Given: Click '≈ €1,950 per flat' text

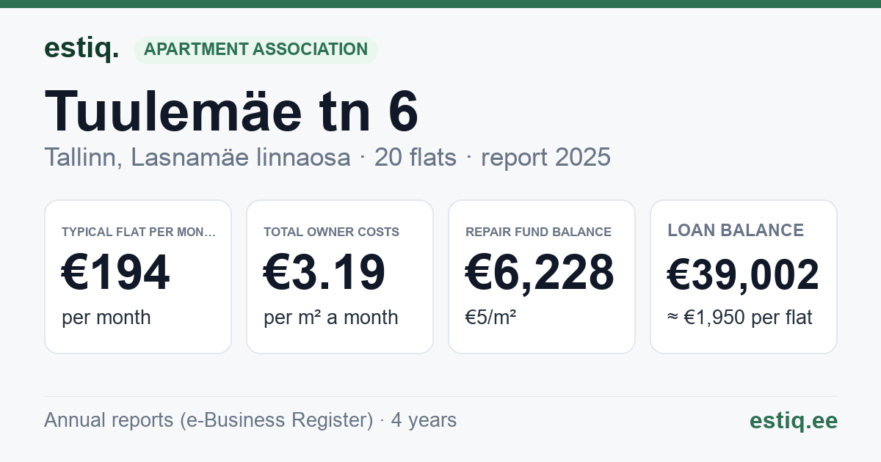Looking at the screenshot, I should (x=740, y=318).
